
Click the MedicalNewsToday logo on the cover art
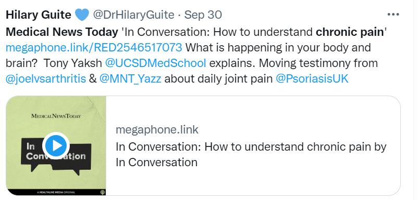(x=56, y=116)
